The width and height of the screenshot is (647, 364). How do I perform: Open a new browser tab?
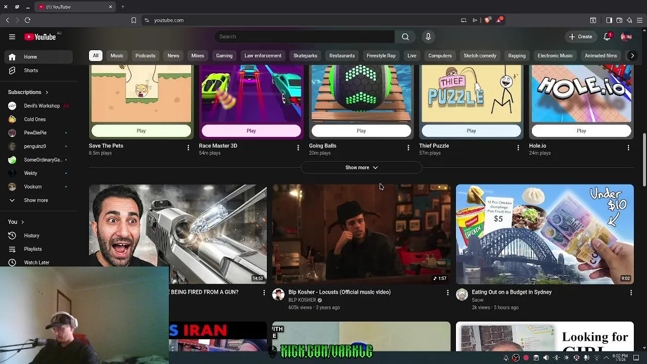123,7
